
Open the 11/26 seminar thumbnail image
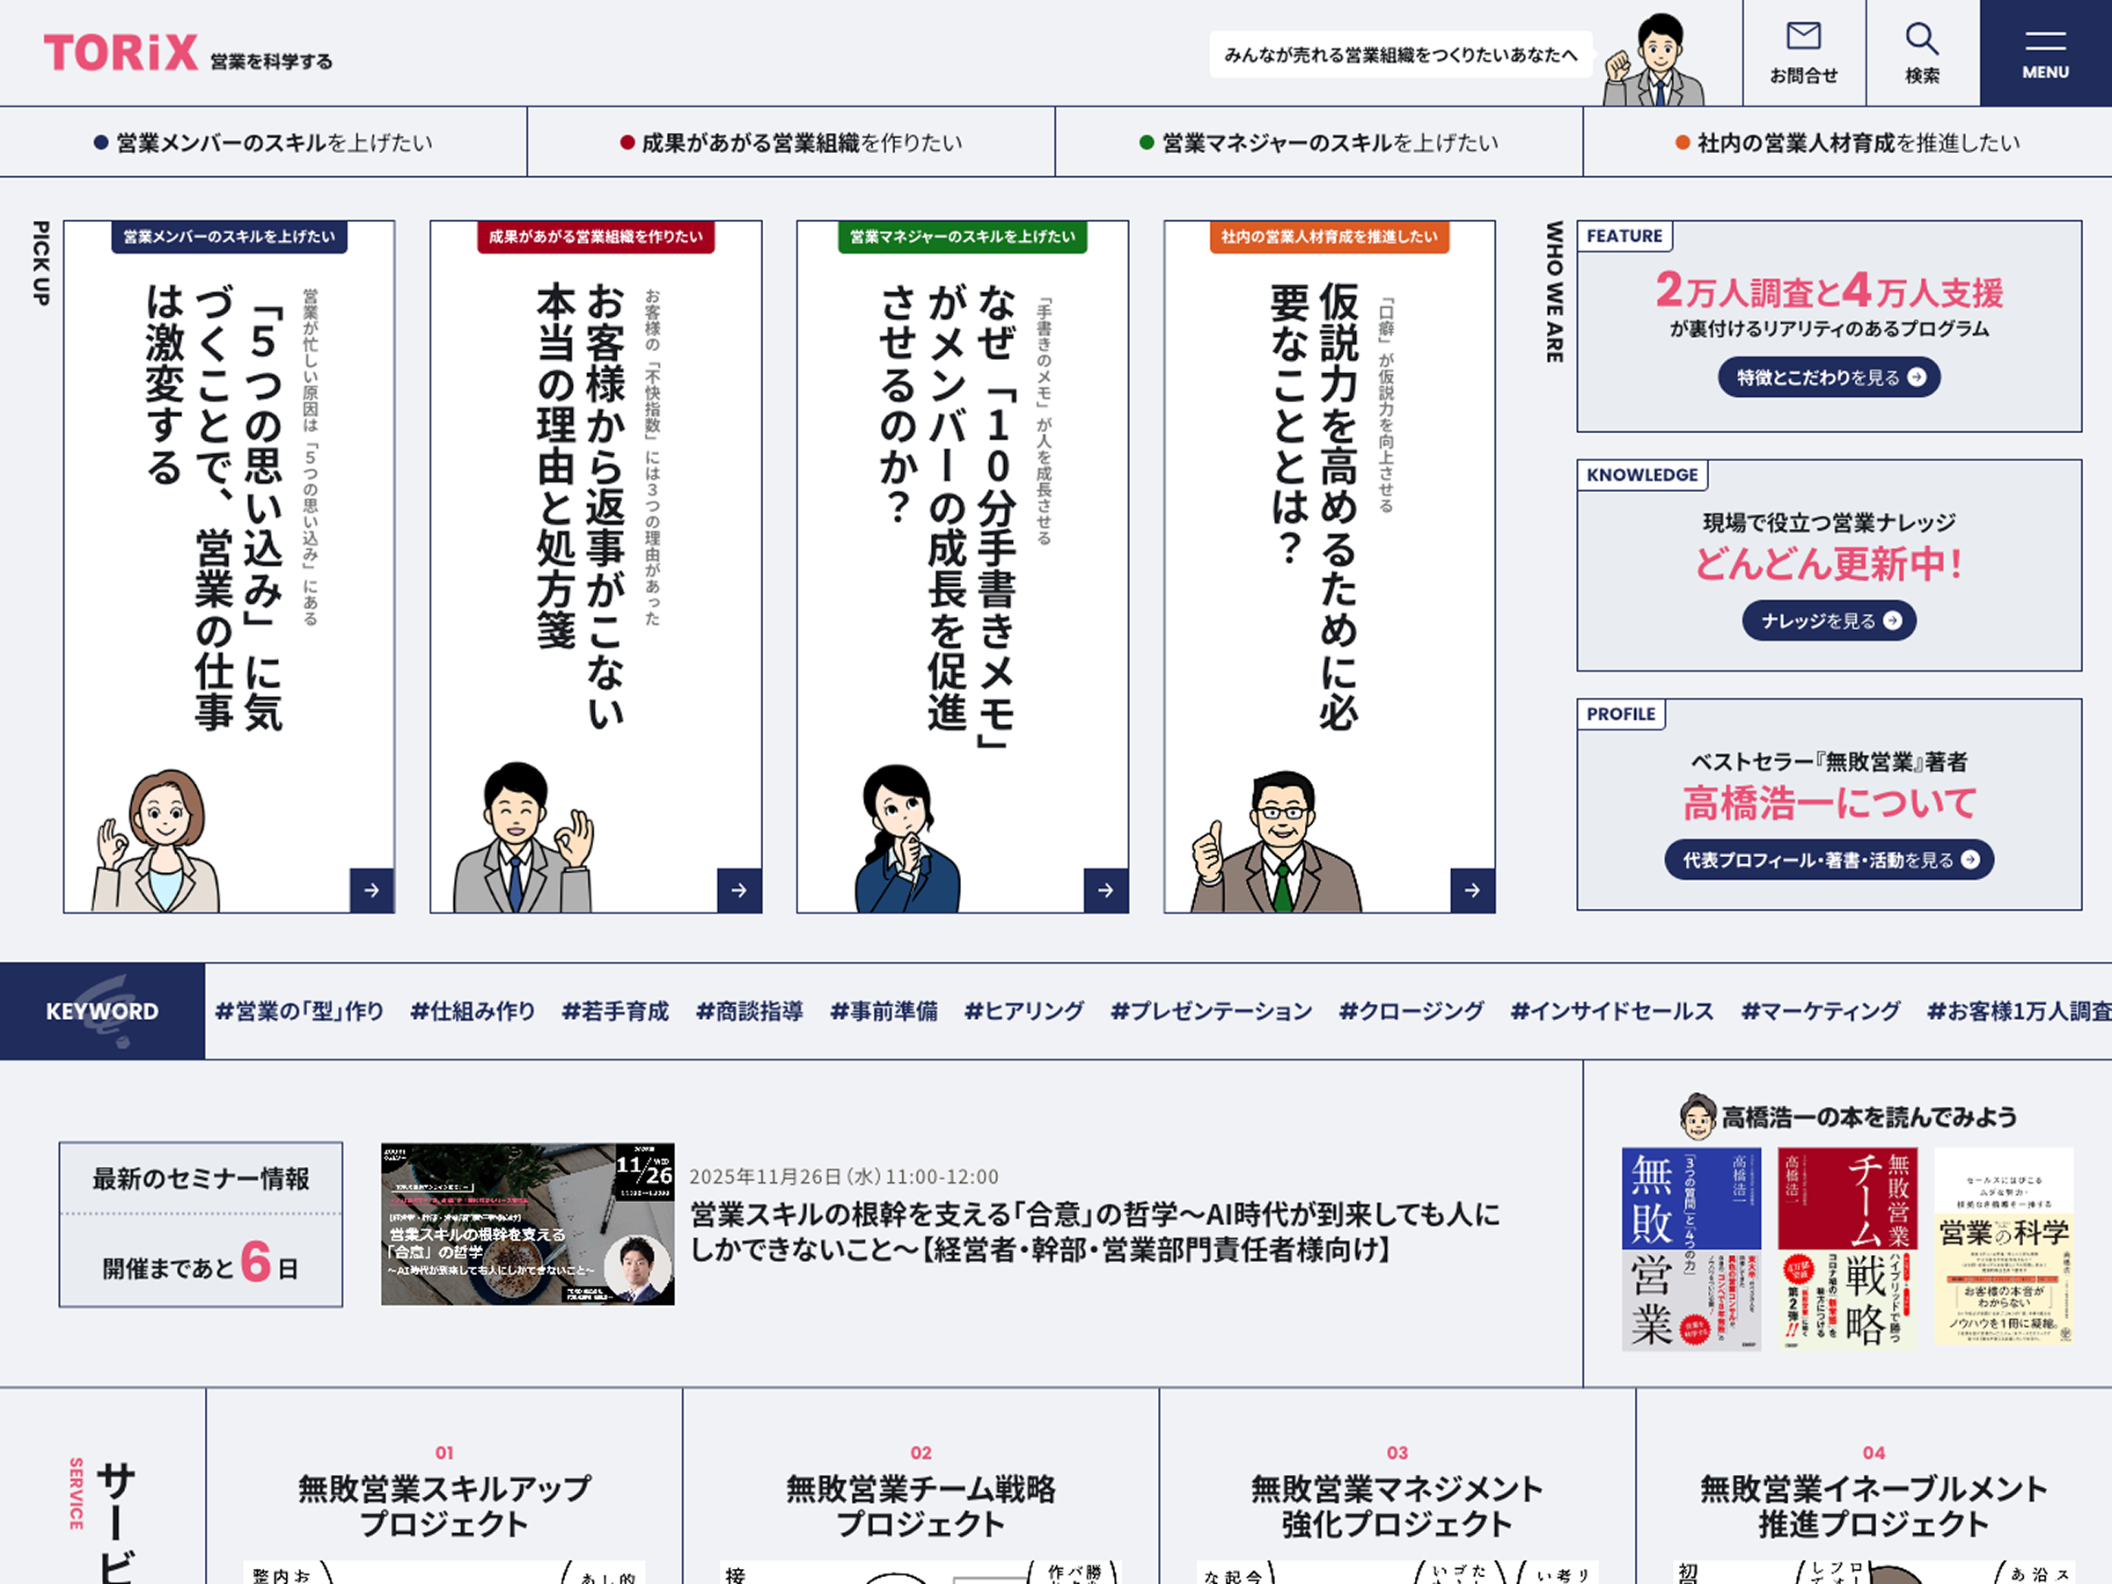[x=527, y=1224]
